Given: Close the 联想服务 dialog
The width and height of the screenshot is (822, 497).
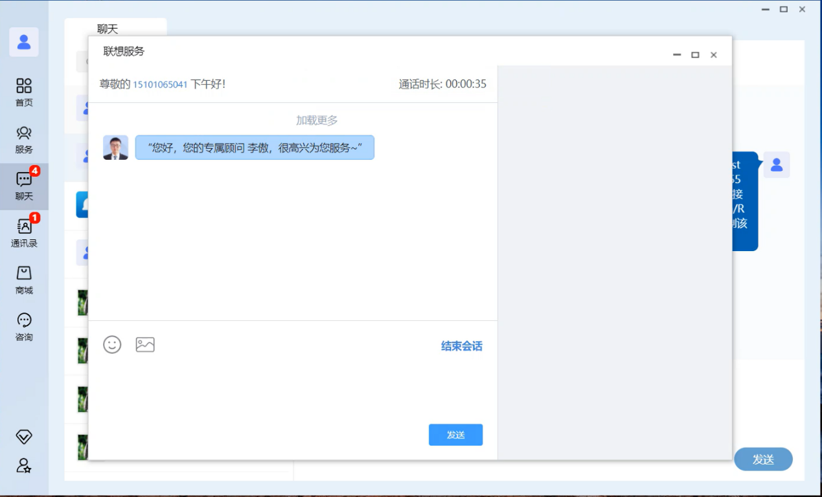Looking at the screenshot, I should pos(713,55).
